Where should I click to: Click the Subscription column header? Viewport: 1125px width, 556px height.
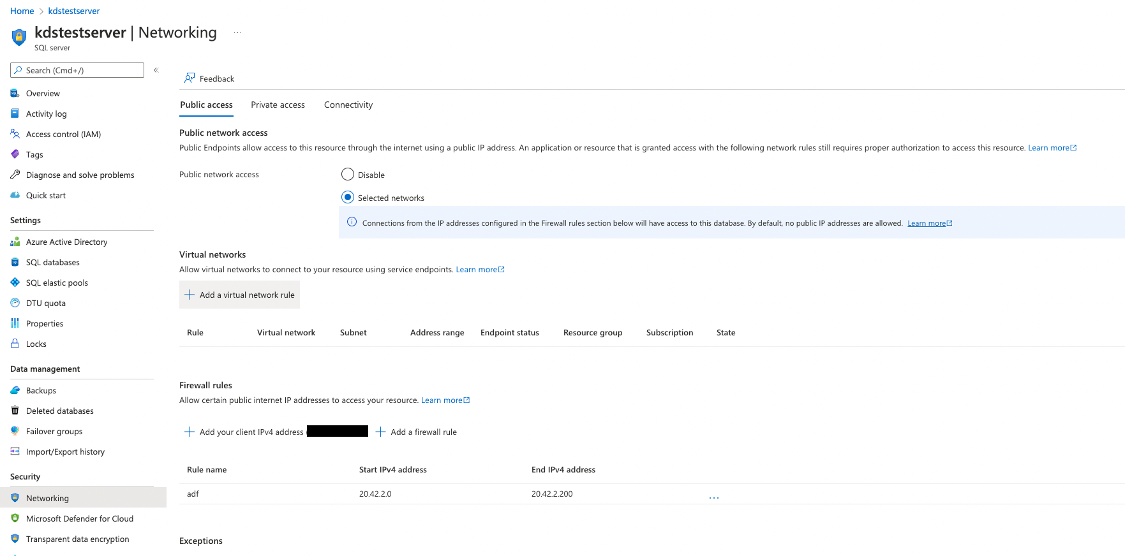pyautogui.click(x=669, y=333)
